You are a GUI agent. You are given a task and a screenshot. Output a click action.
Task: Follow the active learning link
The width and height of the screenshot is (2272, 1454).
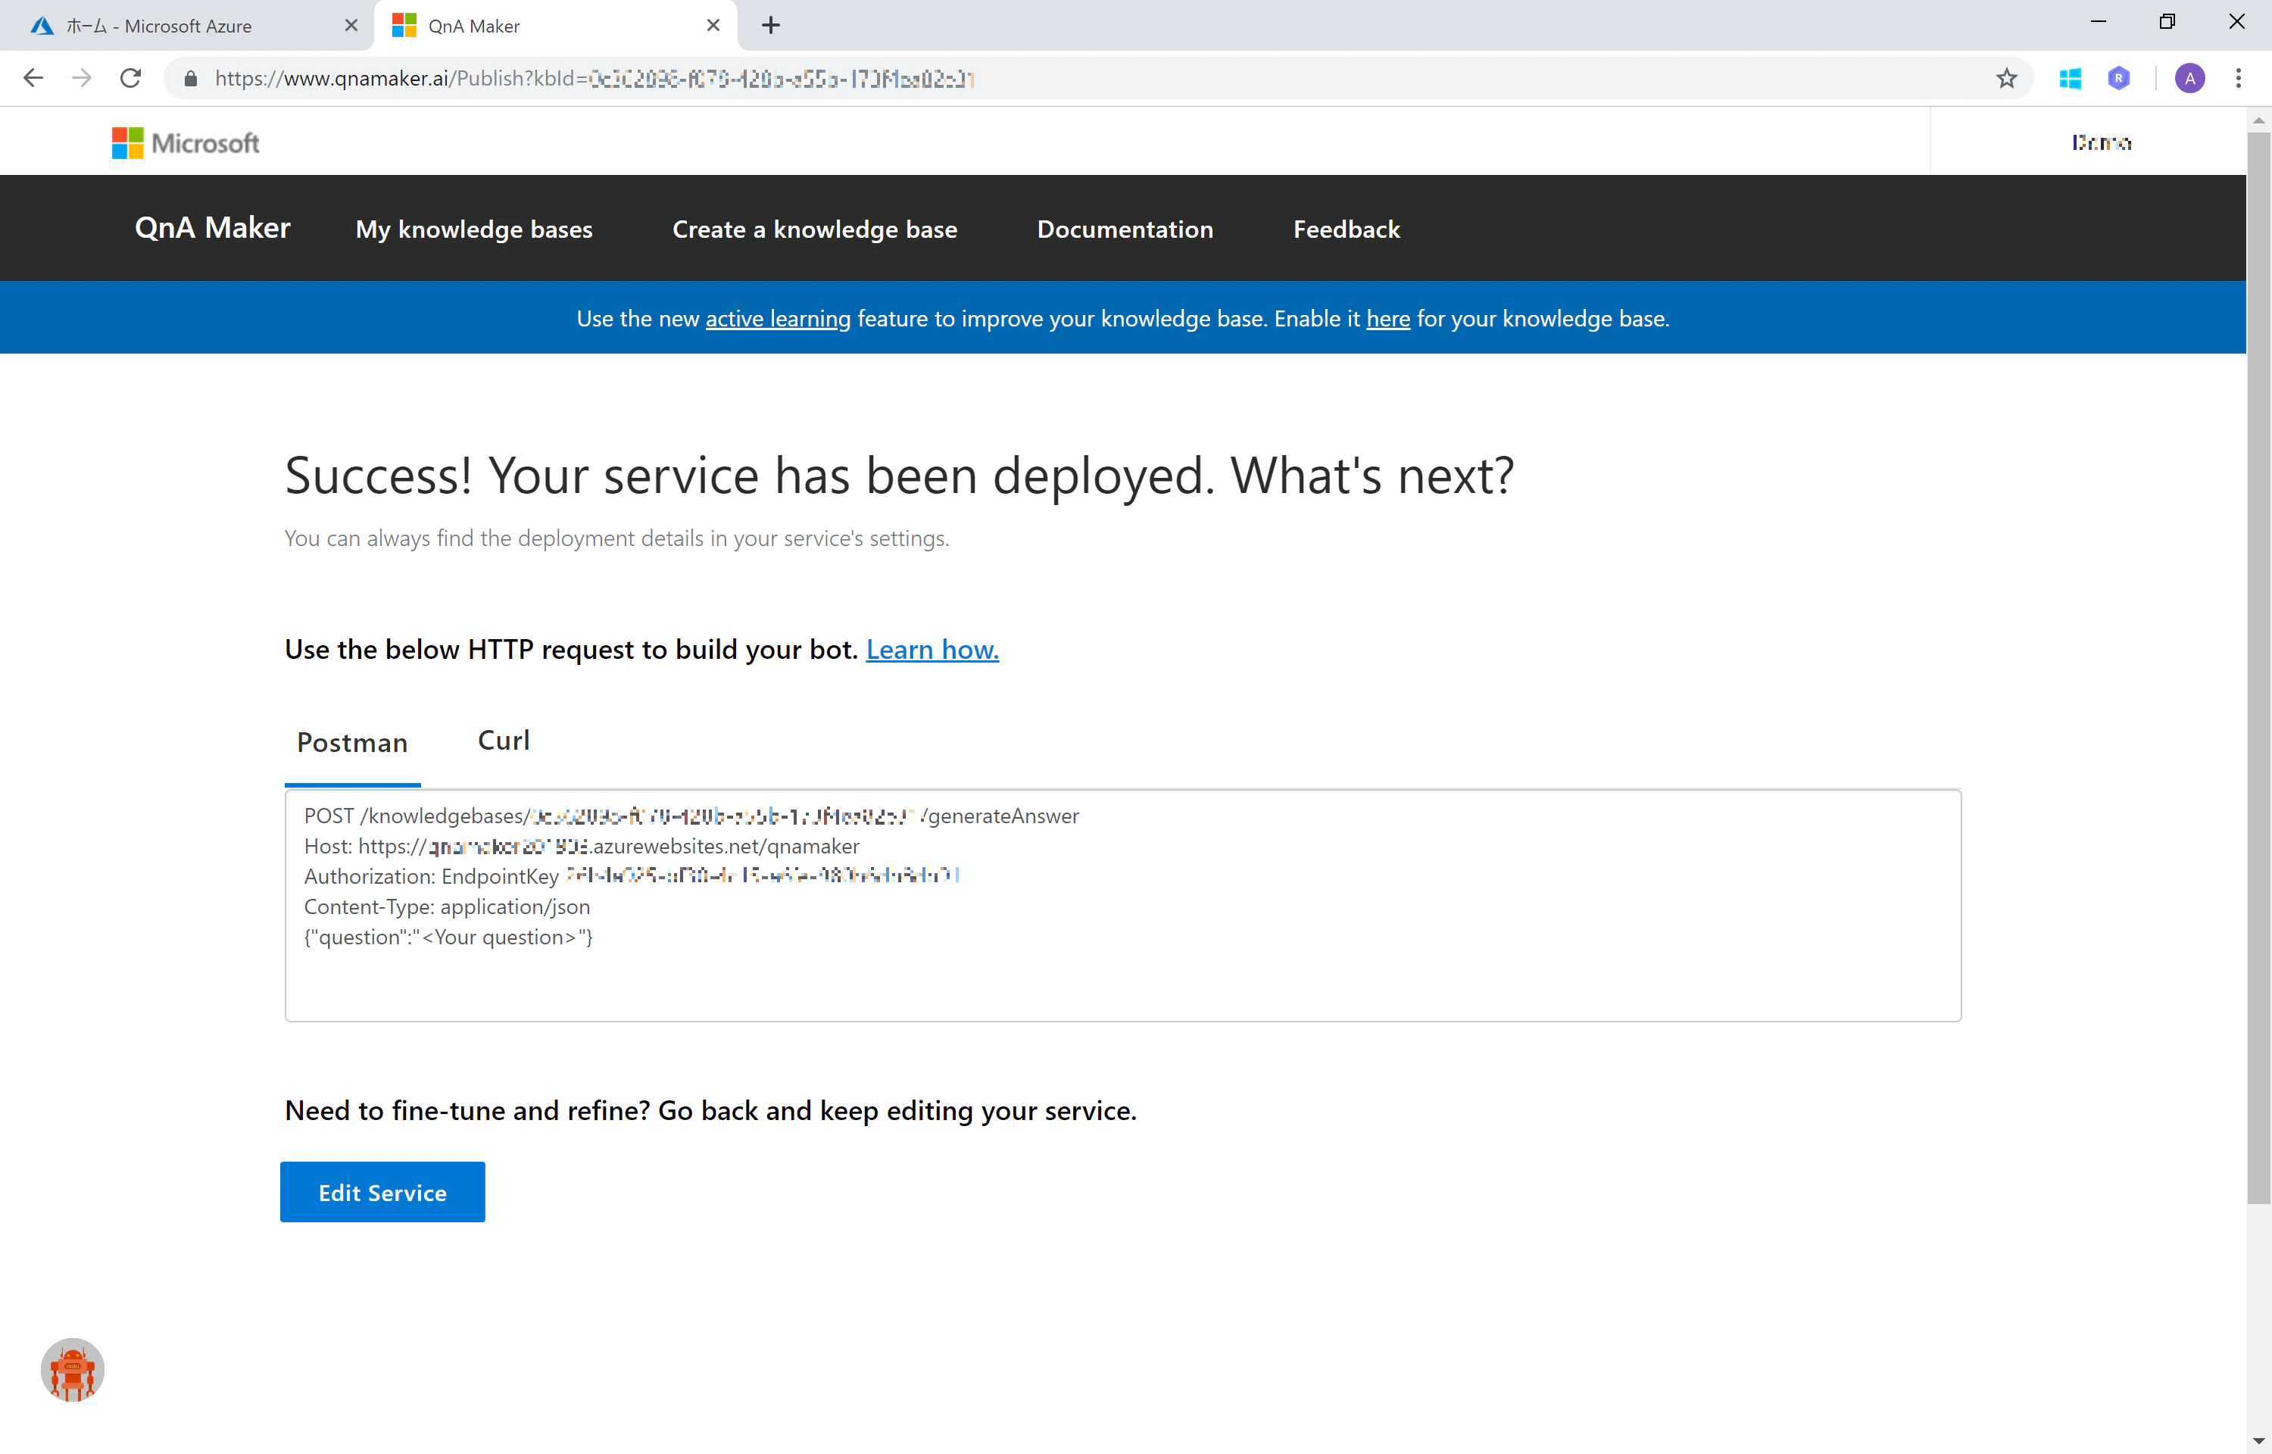coord(778,319)
